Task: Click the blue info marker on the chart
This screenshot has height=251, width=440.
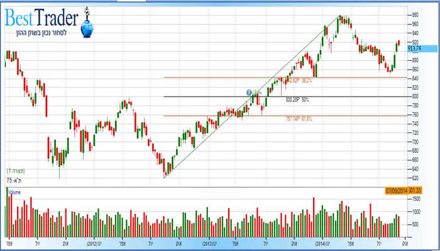Action: pyautogui.click(x=249, y=92)
